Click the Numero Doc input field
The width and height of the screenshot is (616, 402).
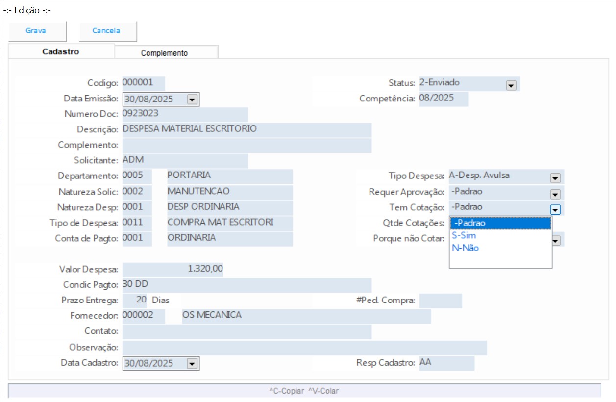coord(184,114)
